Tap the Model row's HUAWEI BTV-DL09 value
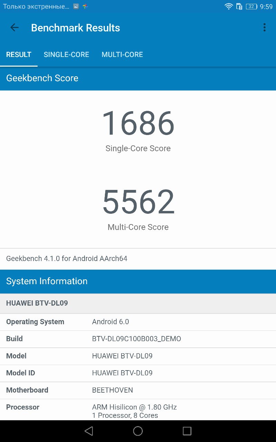The height and width of the screenshot is (442, 276). coord(122,356)
